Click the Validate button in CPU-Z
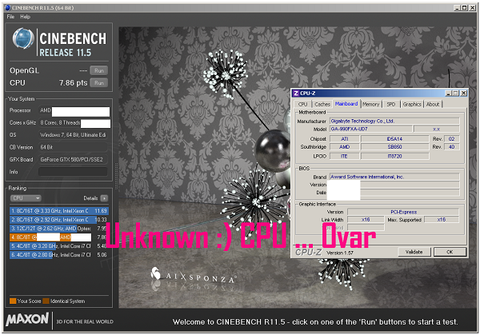This screenshot has height=335, width=480. click(414, 252)
